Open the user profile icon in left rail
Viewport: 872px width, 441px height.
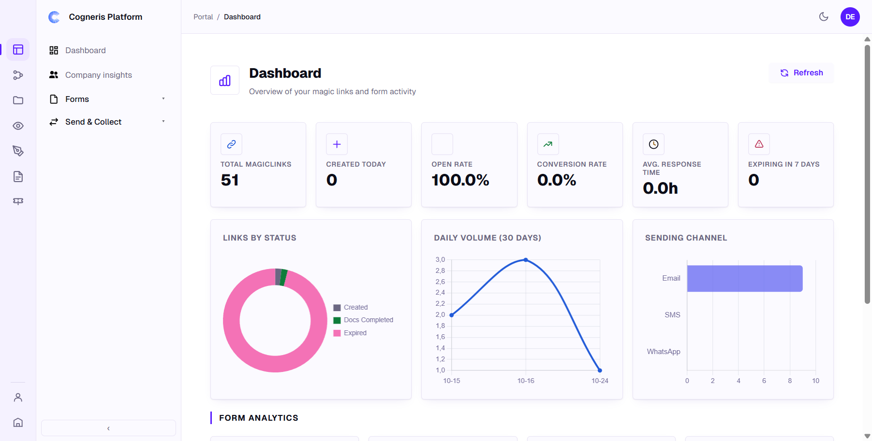[18, 397]
